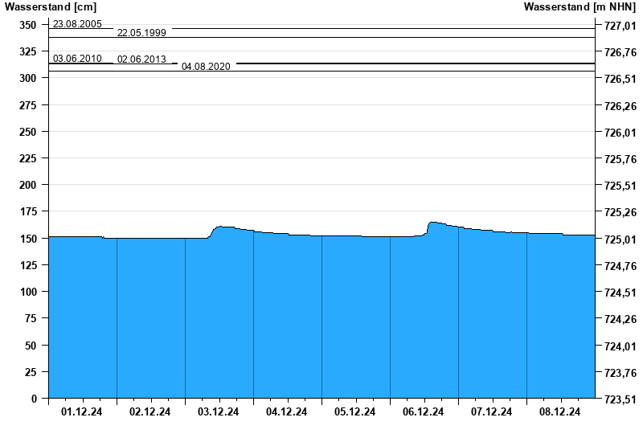Pick the 04.12.24 date label

[287, 412]
